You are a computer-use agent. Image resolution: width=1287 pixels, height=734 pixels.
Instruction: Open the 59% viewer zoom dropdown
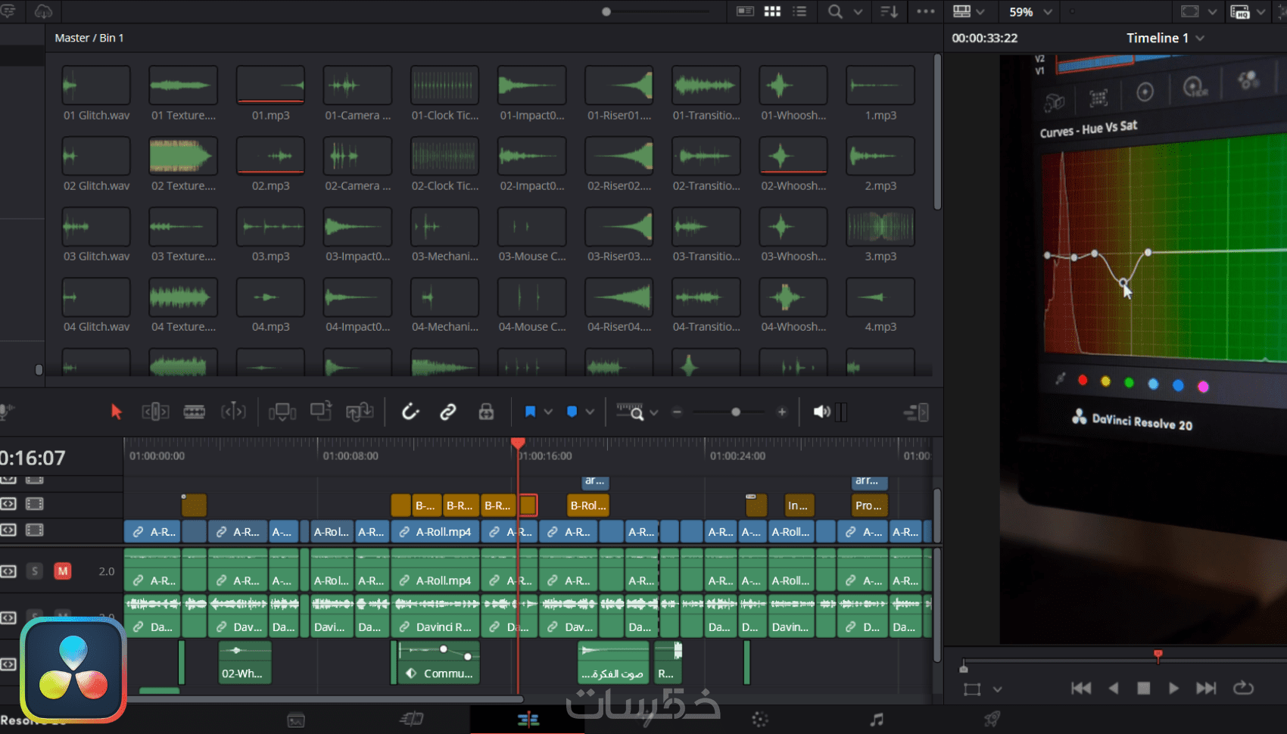(x=1048, y=11)
